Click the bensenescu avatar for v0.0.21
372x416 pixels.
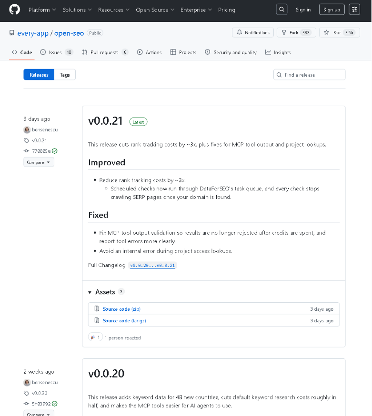[x=27, y=130]
